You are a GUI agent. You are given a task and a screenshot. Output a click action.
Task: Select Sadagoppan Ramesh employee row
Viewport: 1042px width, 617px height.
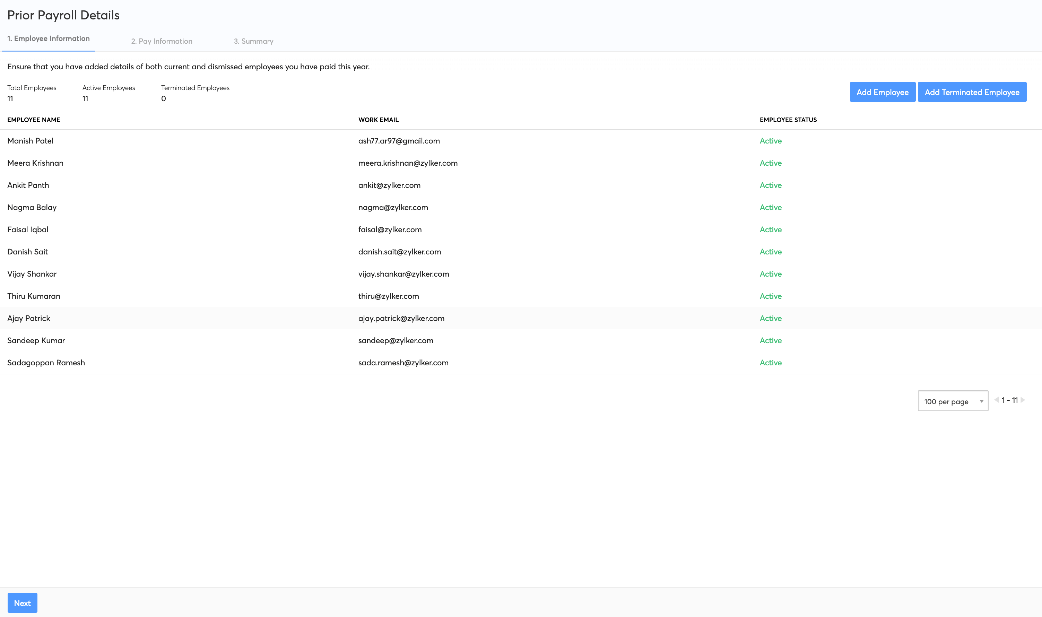(46, 363)
